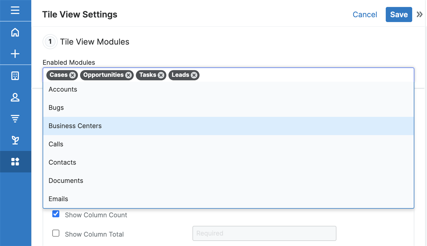Screen dimensions: 427x246
Task: Click the plus quick create icon
Action: pyautogui.click(x=15, y=54)
